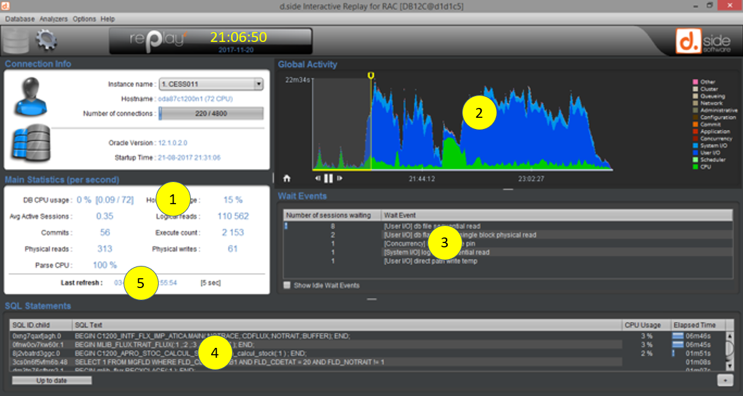Click Commits value 56
Image resolution: width=743 pixels, height=396 pixels.
[104, 233]
